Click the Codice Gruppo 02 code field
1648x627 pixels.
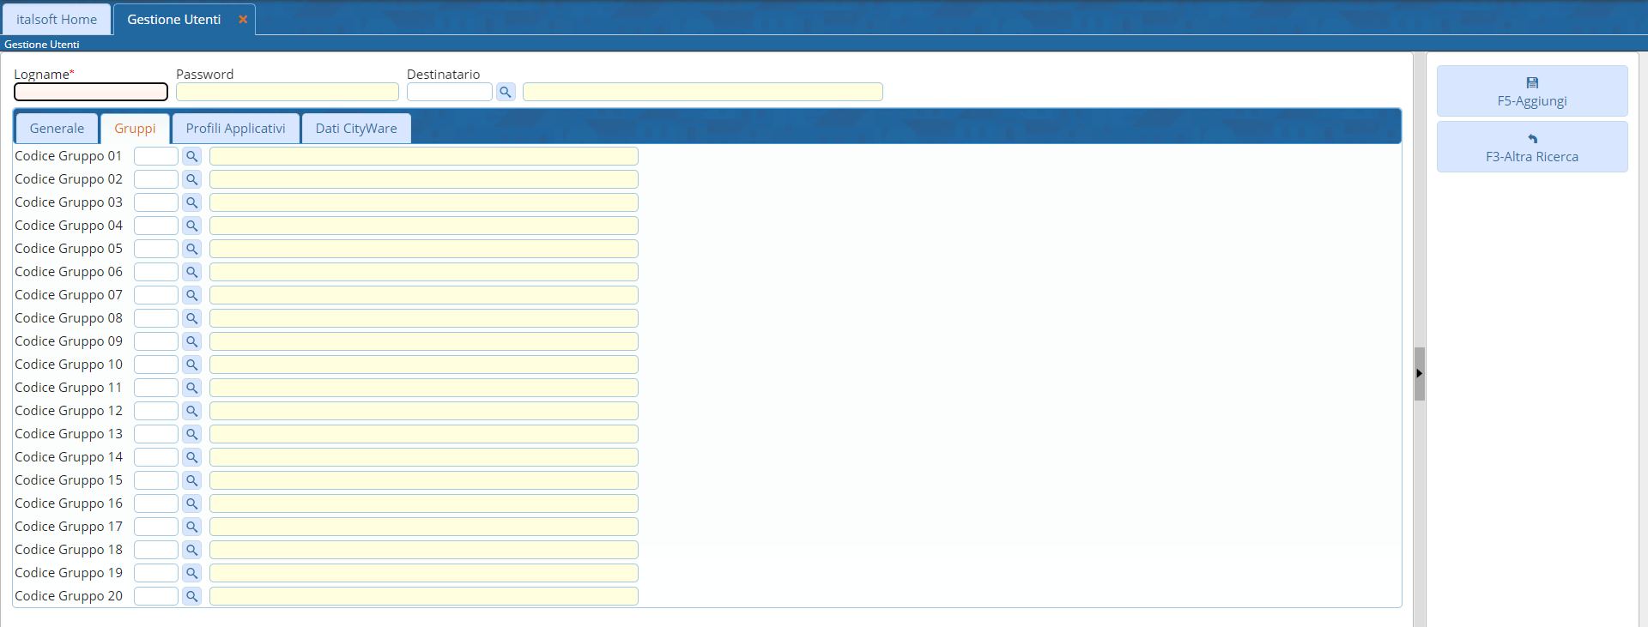pyautogui.click(x=155, y=179)
